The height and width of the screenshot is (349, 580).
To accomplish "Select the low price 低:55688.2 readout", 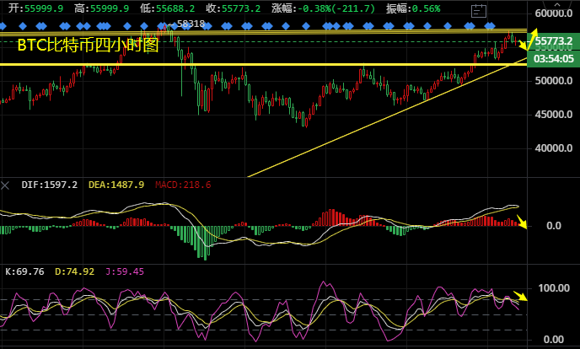I will pos(167,8).
